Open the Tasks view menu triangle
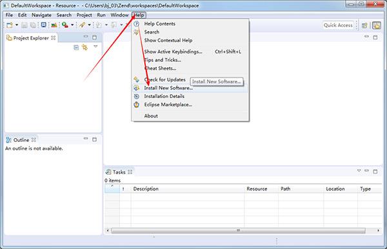Screen dimensions: 387x249 pos(359,170)
